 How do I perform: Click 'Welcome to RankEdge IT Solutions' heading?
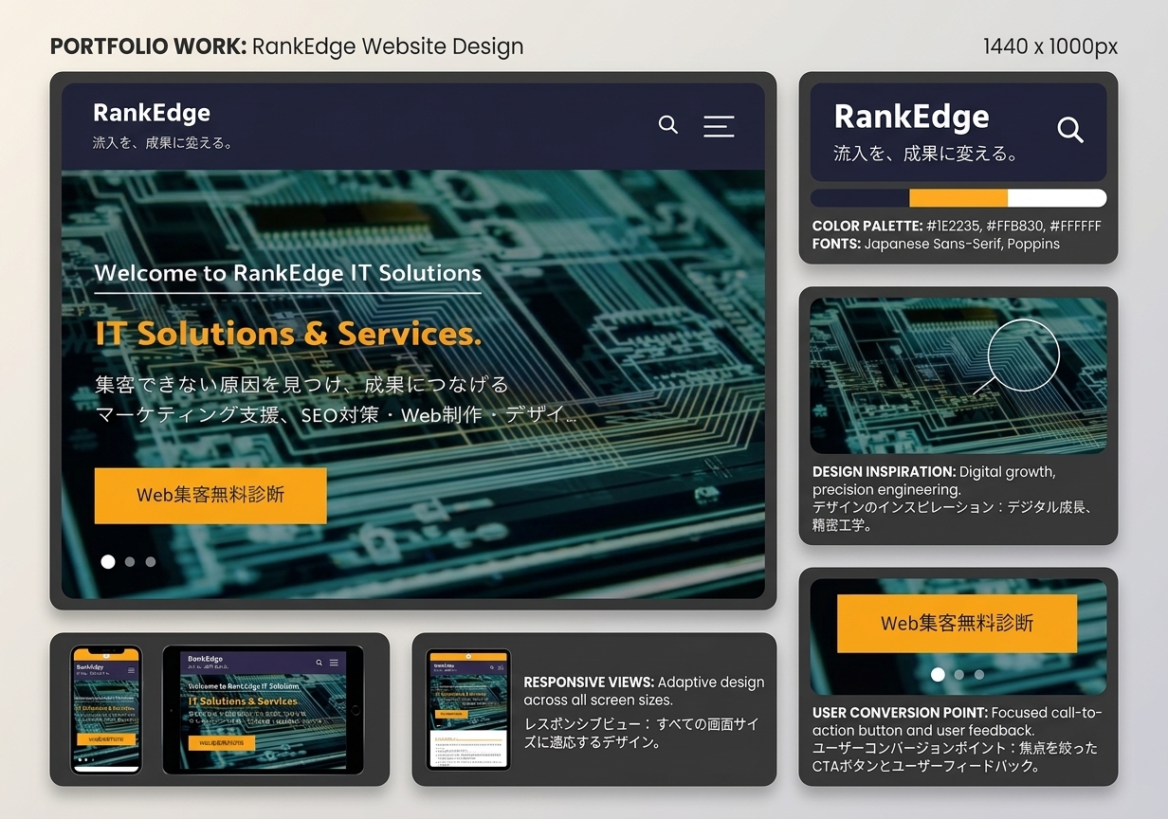(288, 273)
